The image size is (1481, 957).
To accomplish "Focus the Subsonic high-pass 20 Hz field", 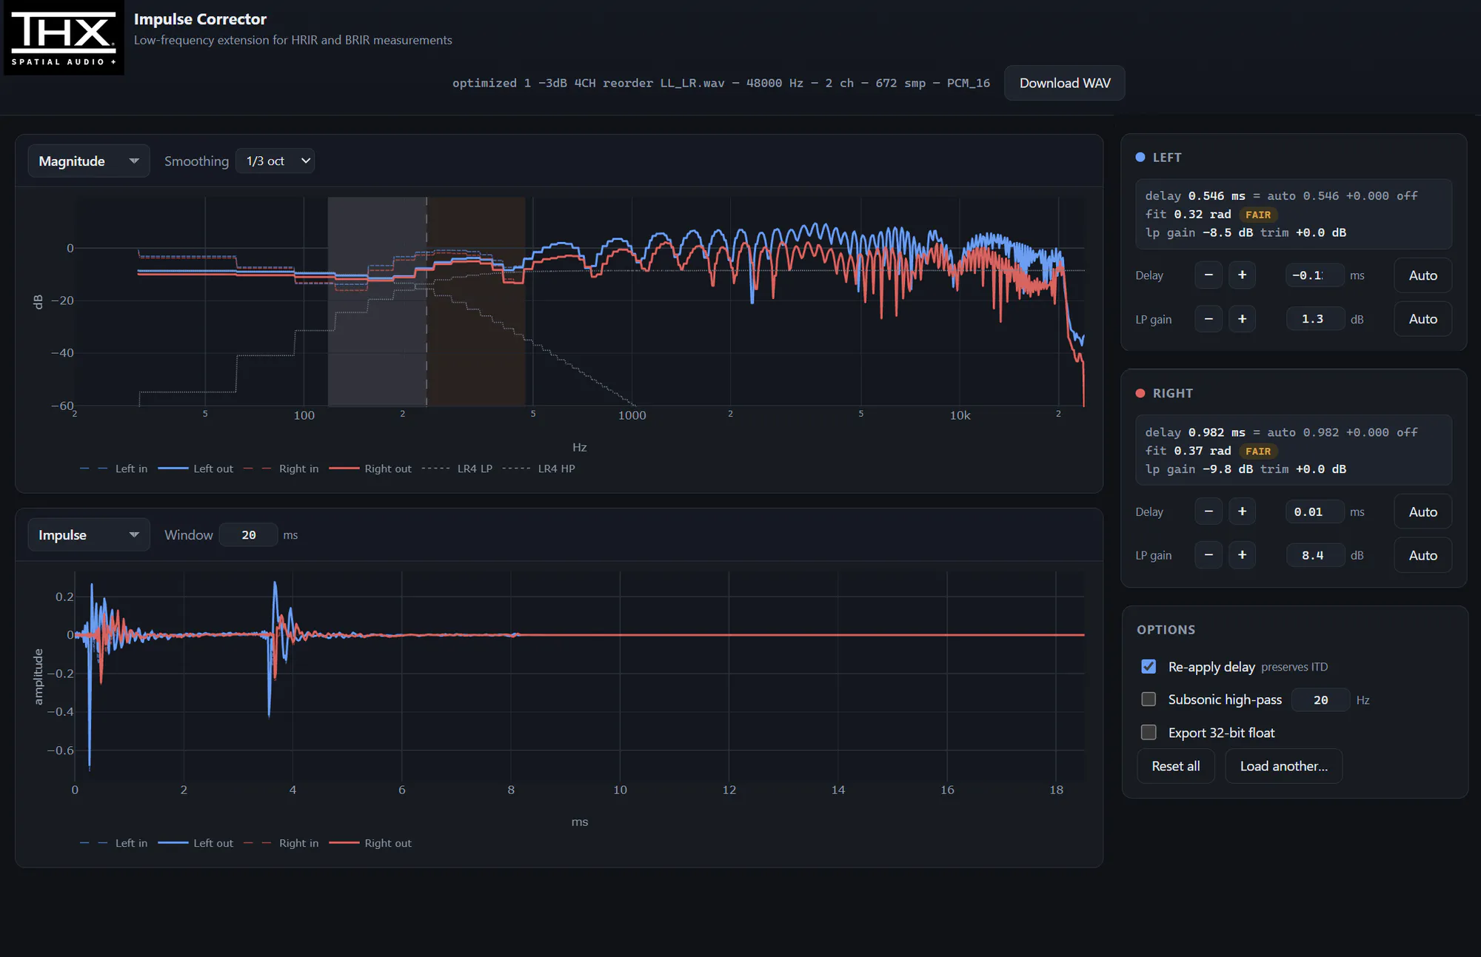I will (x=1320, y=699).
